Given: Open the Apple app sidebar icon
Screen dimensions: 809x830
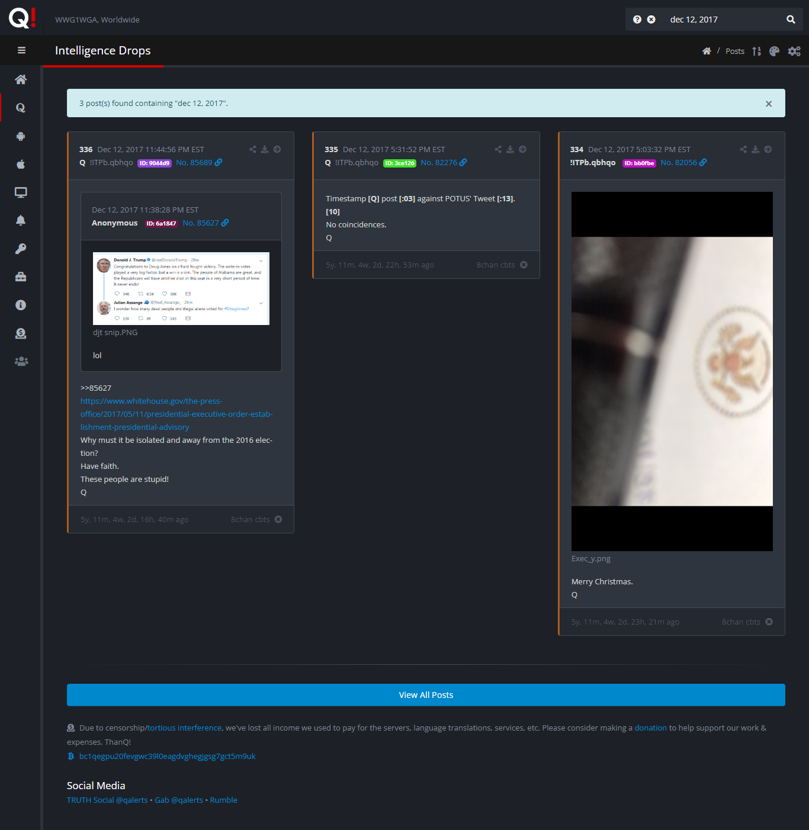Looking at the screenshot, I should pos(21,164).
